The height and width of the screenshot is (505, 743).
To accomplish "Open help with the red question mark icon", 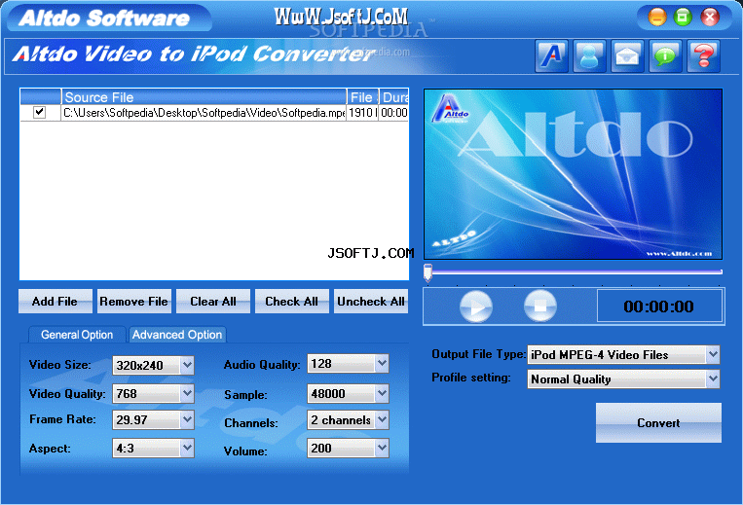I will pyautogui.click(x=704, y=56).
